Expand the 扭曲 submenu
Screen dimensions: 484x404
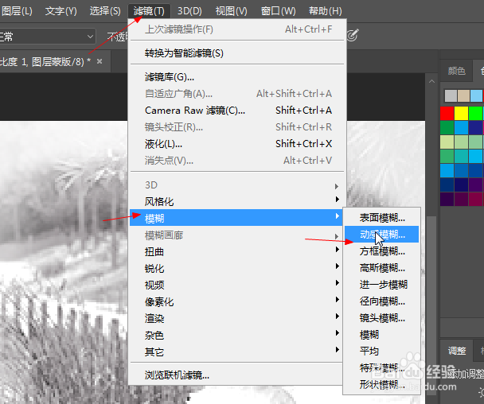[237, 251]
